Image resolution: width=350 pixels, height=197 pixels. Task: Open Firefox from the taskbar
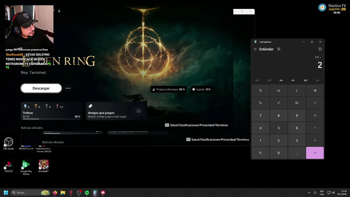(x=55, y=193)
